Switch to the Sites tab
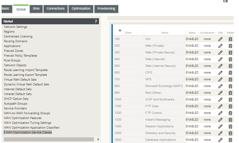The image size is (239, 143). 36,9
